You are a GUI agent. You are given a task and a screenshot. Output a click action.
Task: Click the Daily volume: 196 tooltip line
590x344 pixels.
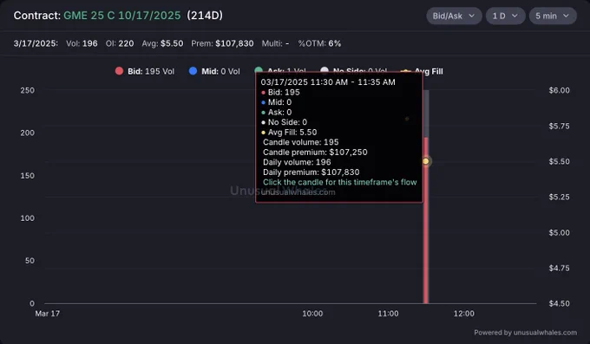pos(297,162)
